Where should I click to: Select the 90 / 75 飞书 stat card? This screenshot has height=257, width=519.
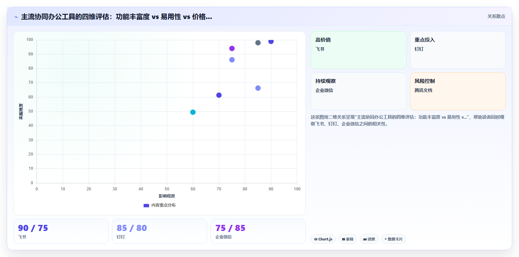61,231
